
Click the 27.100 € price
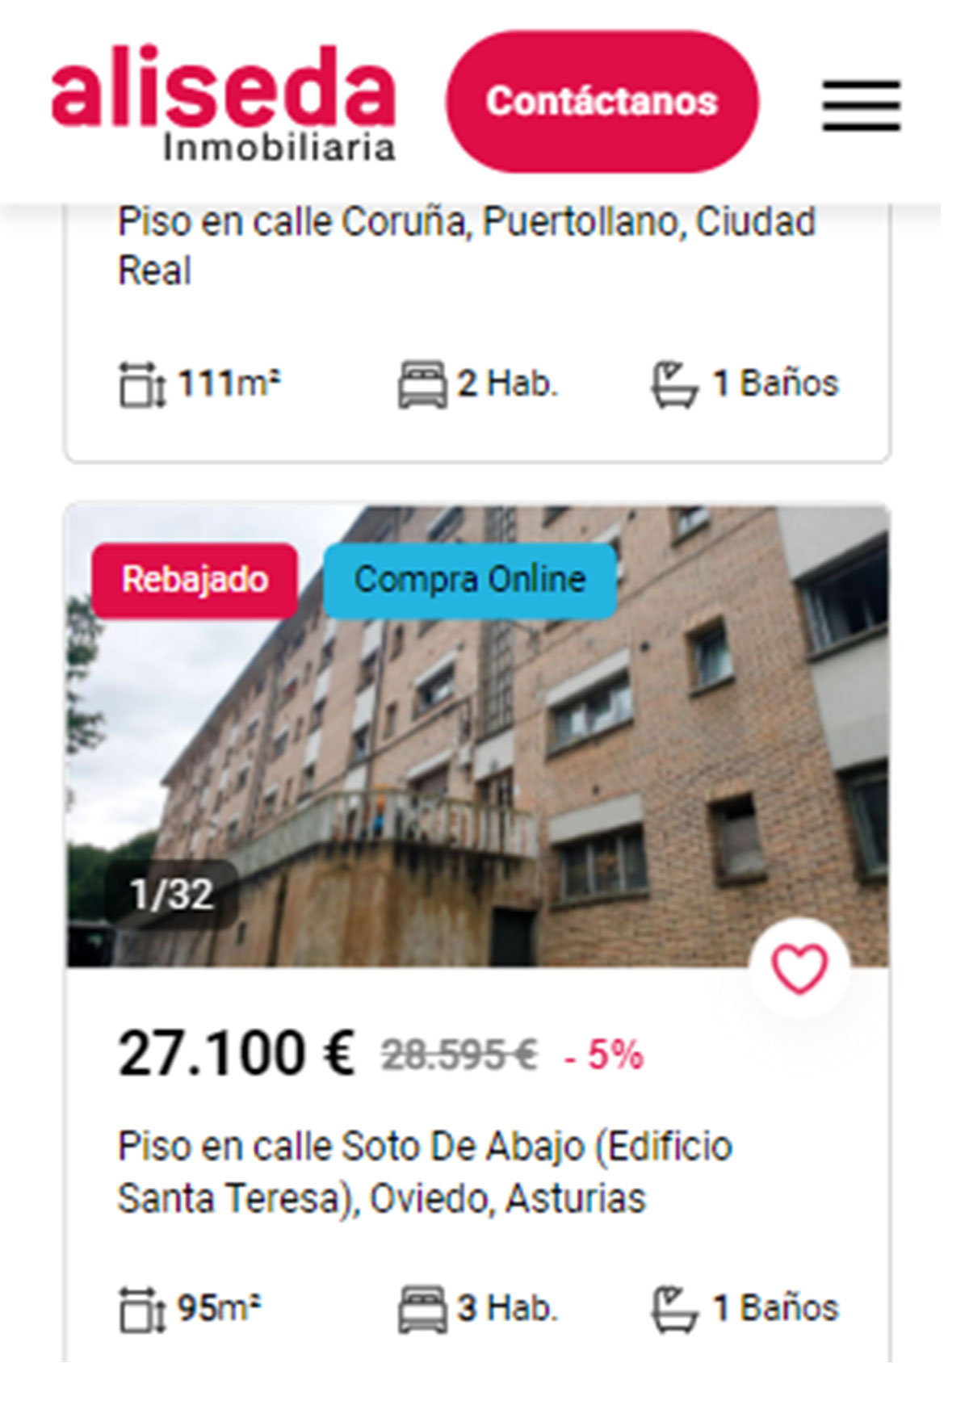pyautogui.click(x=236, y=1054)
